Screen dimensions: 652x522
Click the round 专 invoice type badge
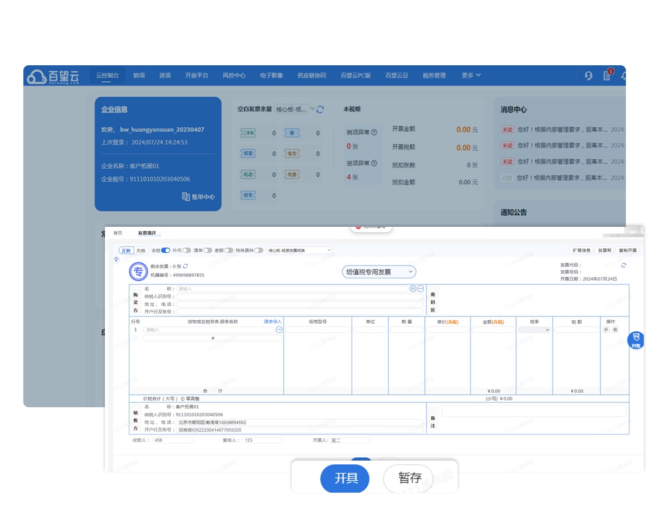point(138,271)
